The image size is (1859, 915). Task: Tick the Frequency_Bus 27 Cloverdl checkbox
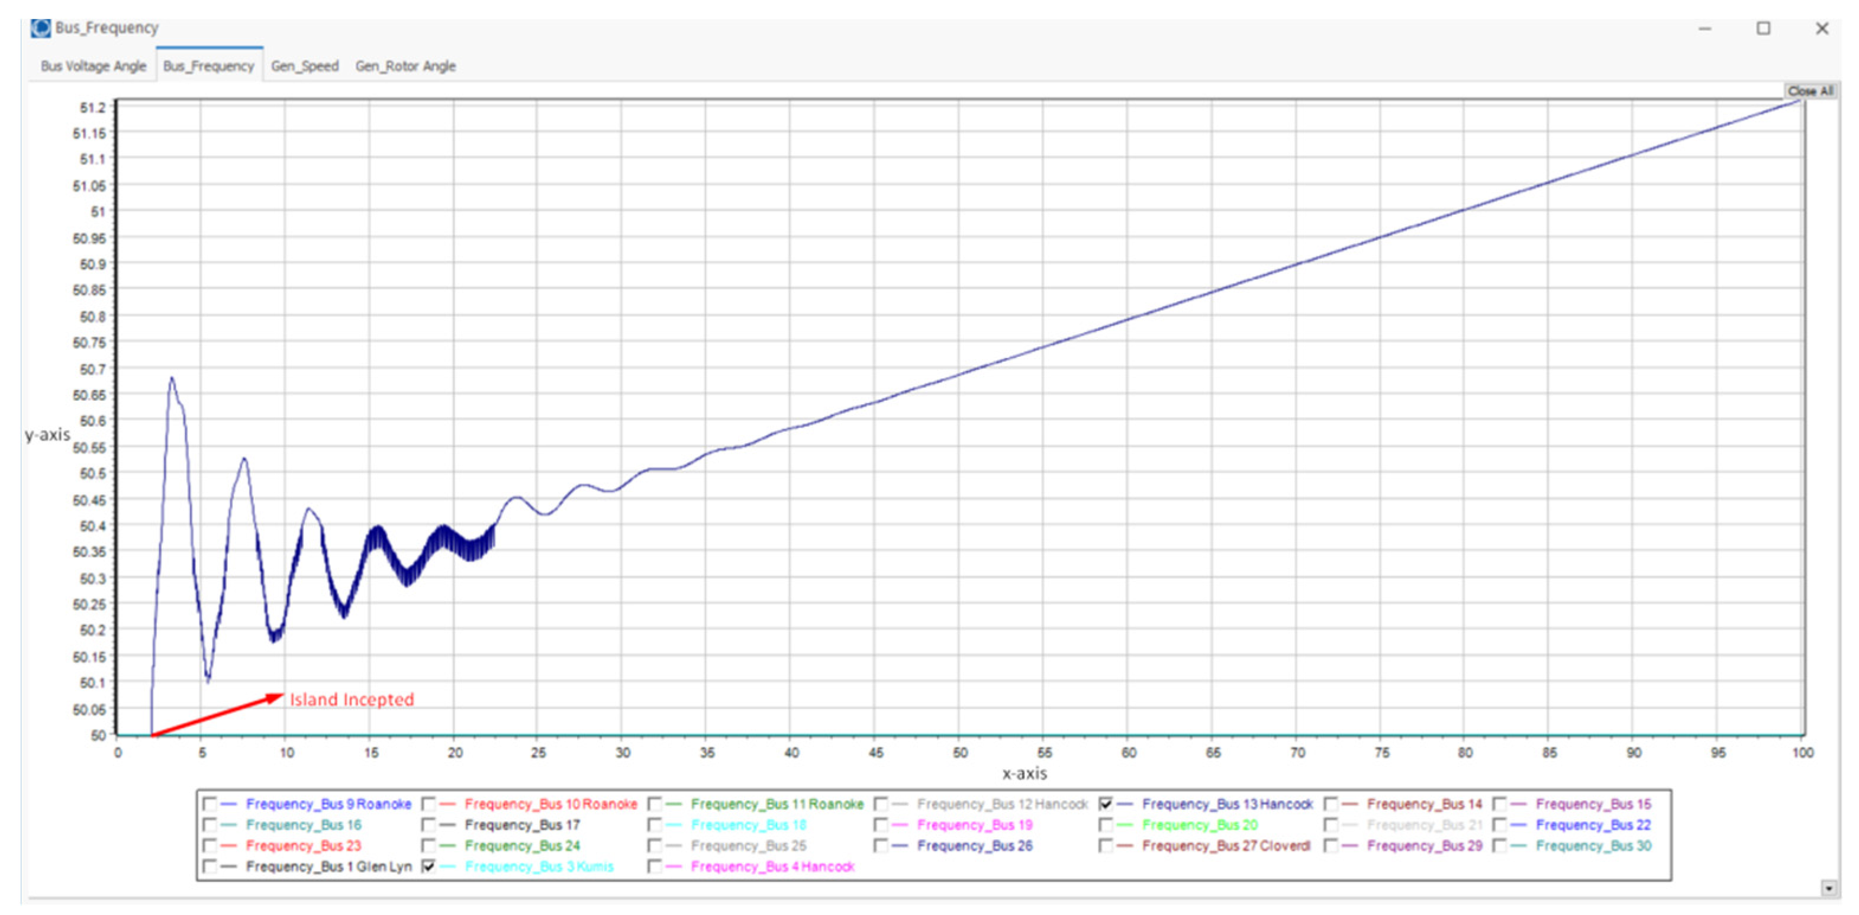point(1106,846)
